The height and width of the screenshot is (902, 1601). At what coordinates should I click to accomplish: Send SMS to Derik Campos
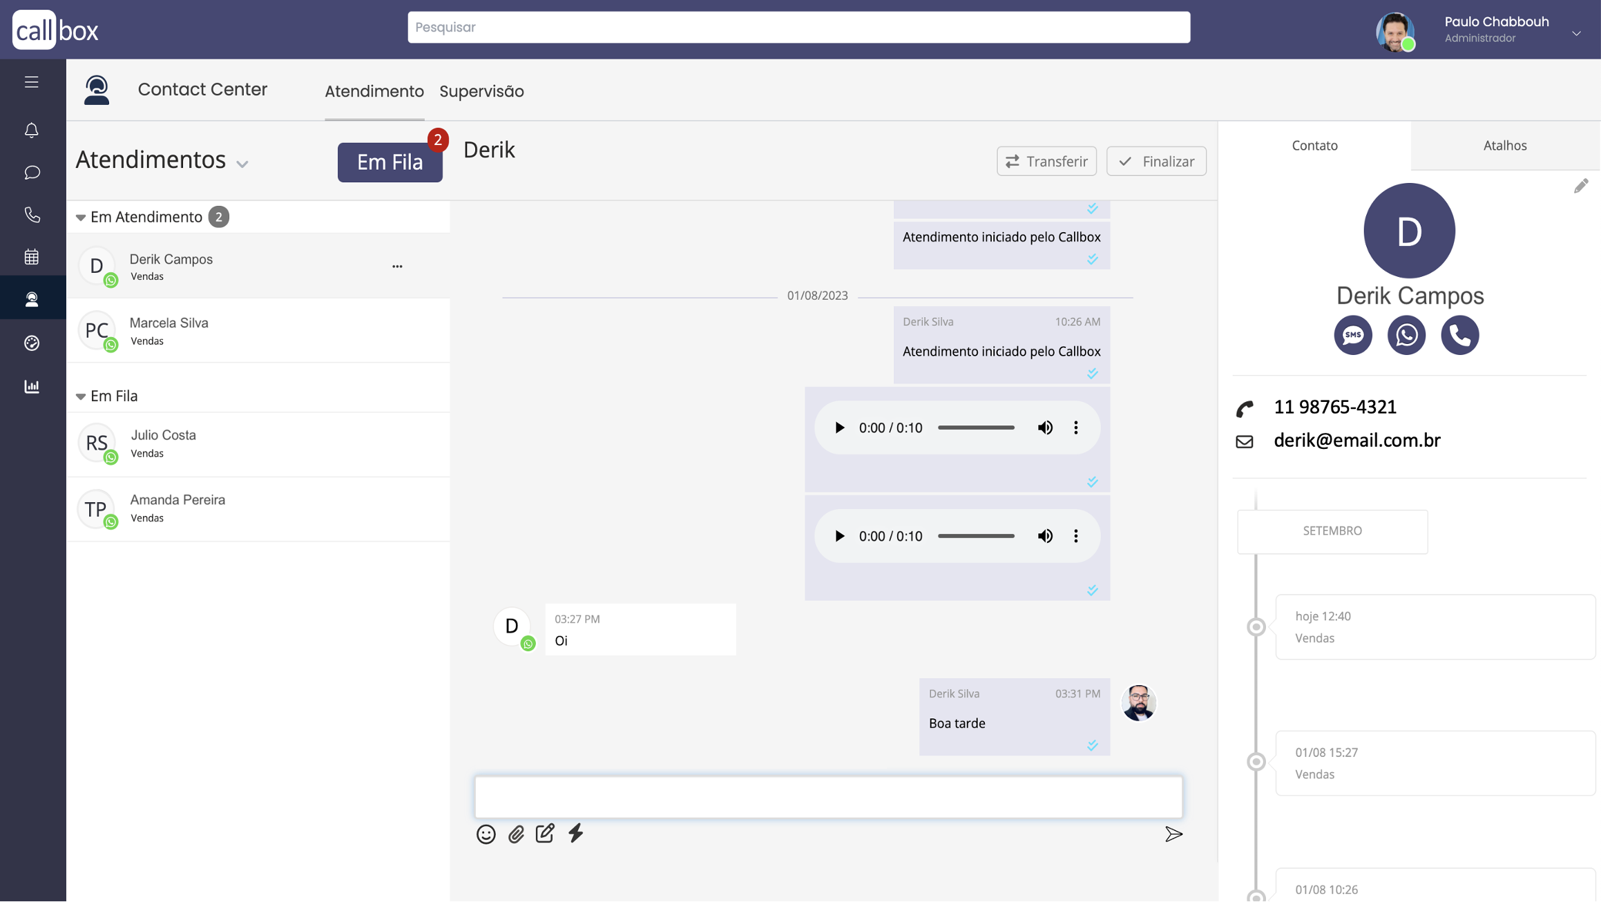coord(1352,335)
